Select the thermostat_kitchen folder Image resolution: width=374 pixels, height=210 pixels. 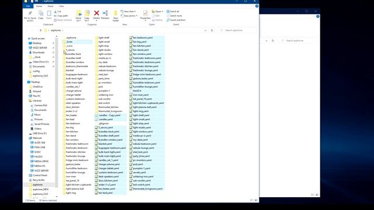point(108,107)
